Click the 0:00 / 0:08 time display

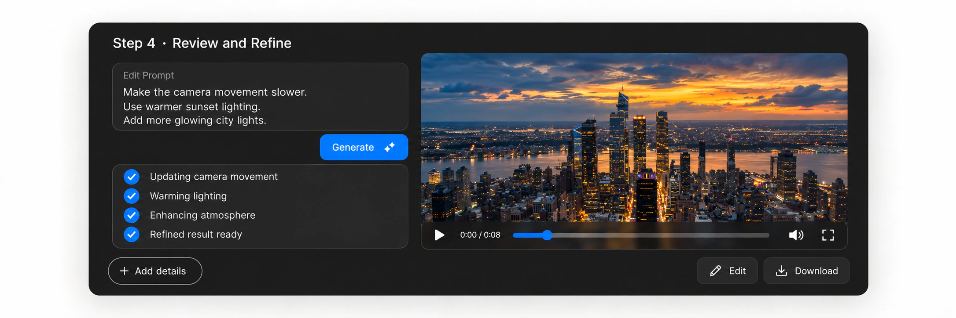(480, 235)
